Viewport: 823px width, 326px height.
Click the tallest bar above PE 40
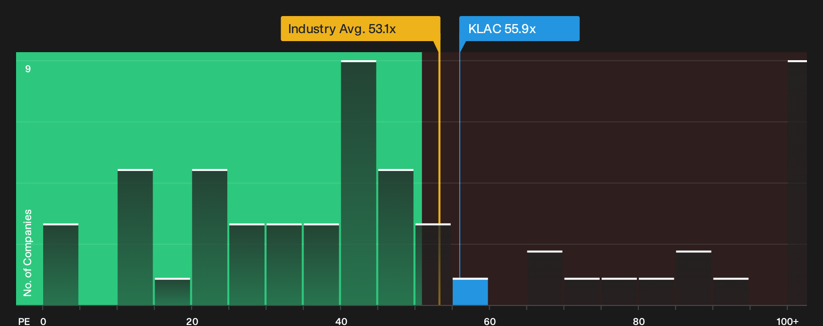tap(358, 183)
